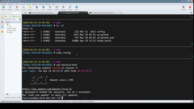Screen dimensions: 194x109
Task: Click the 'code config' command text
Action: (x=64, y=53)
